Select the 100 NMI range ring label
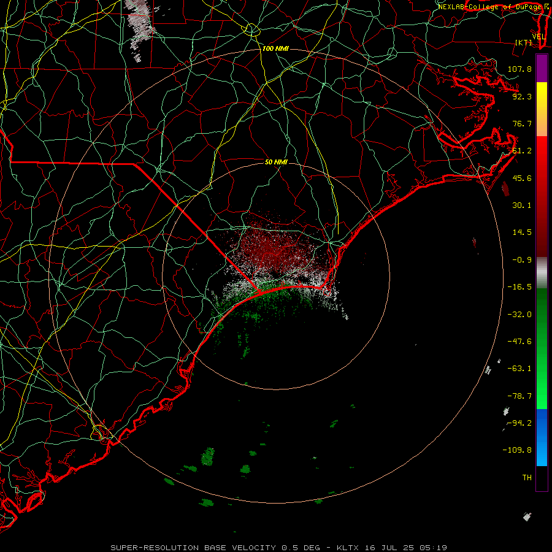This screenshot has height=552, width=552. (275, 48)
